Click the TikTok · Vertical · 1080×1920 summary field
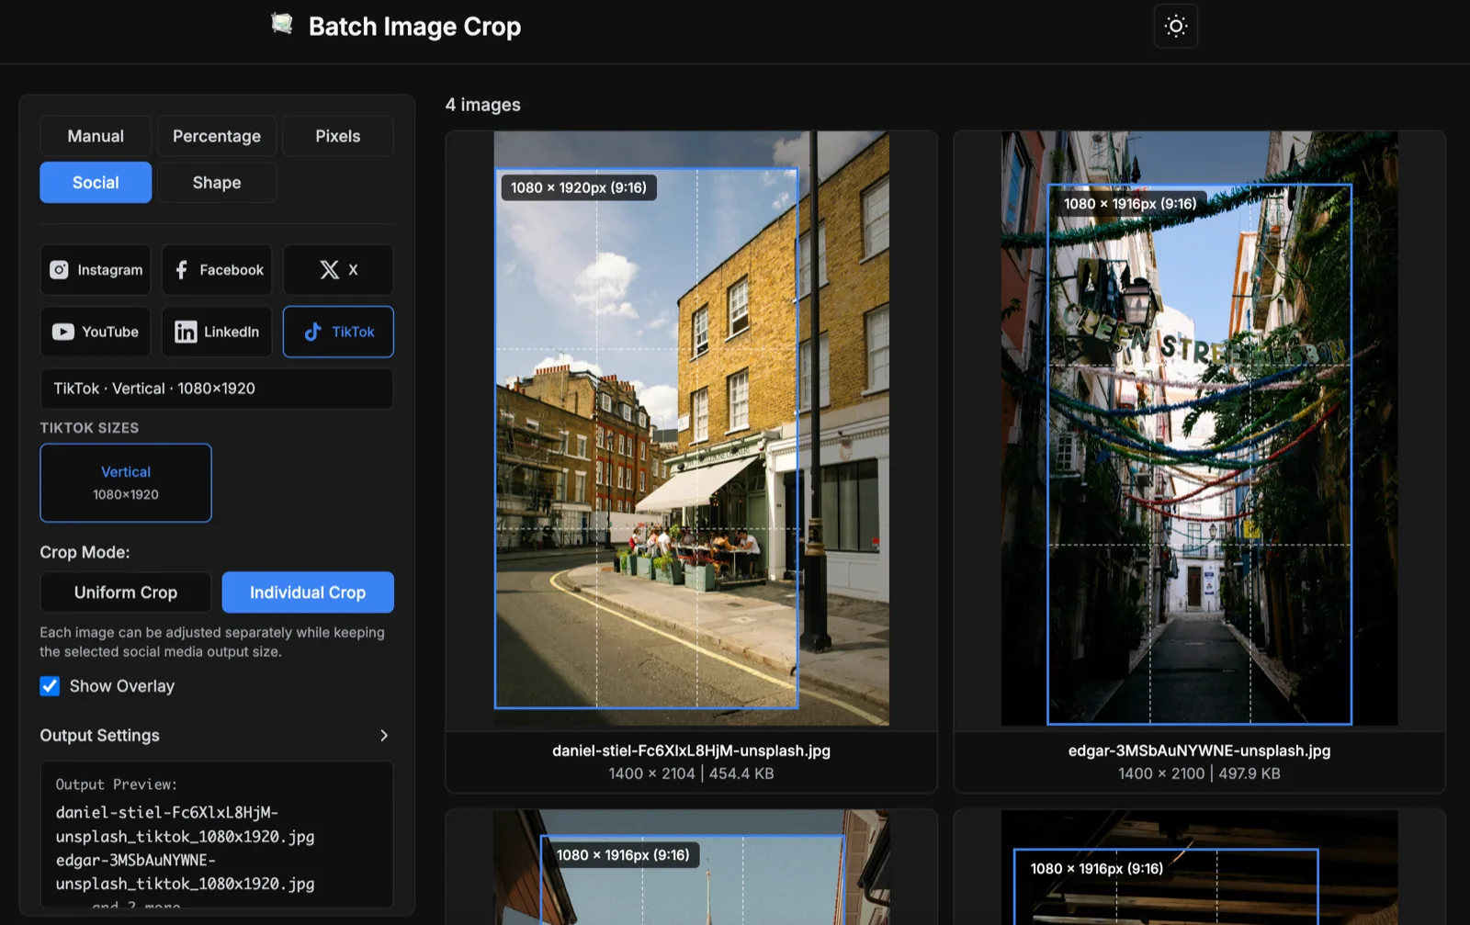 pos(217,389)
